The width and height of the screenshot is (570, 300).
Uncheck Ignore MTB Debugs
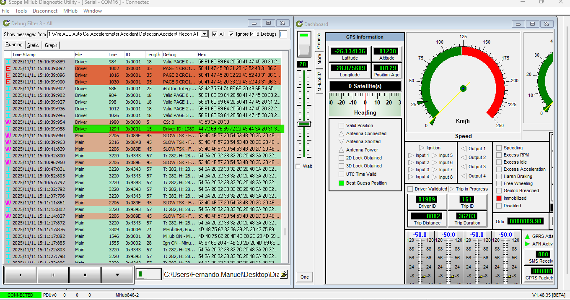coord(231,34)
